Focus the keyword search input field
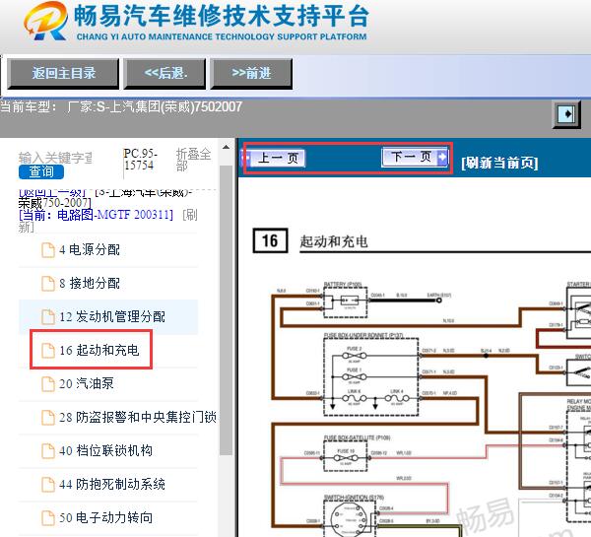The width and height of the screenshot is (591, 537). 55,158
